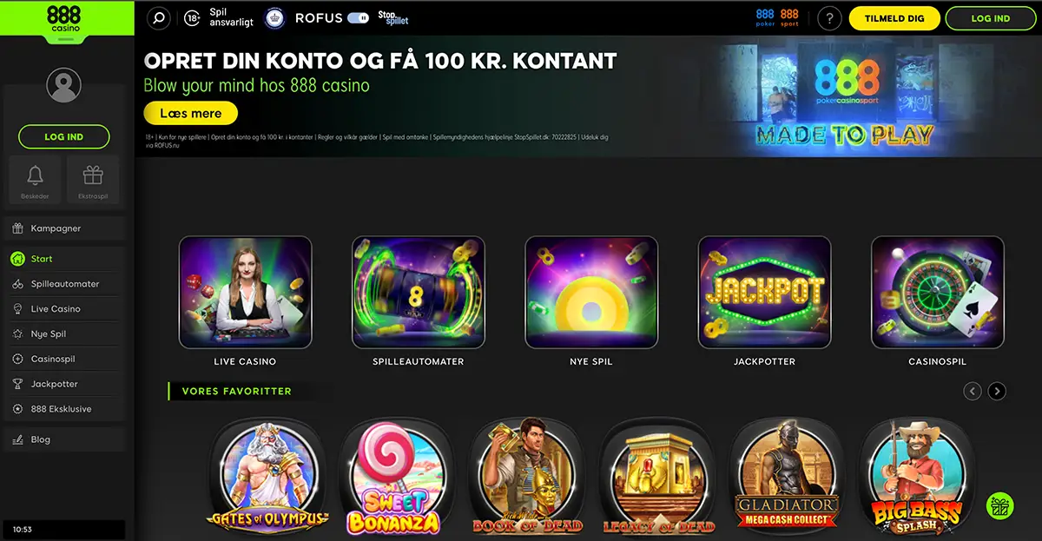
Task: Click the Læs mere banner button
Action: click(190, 113)
